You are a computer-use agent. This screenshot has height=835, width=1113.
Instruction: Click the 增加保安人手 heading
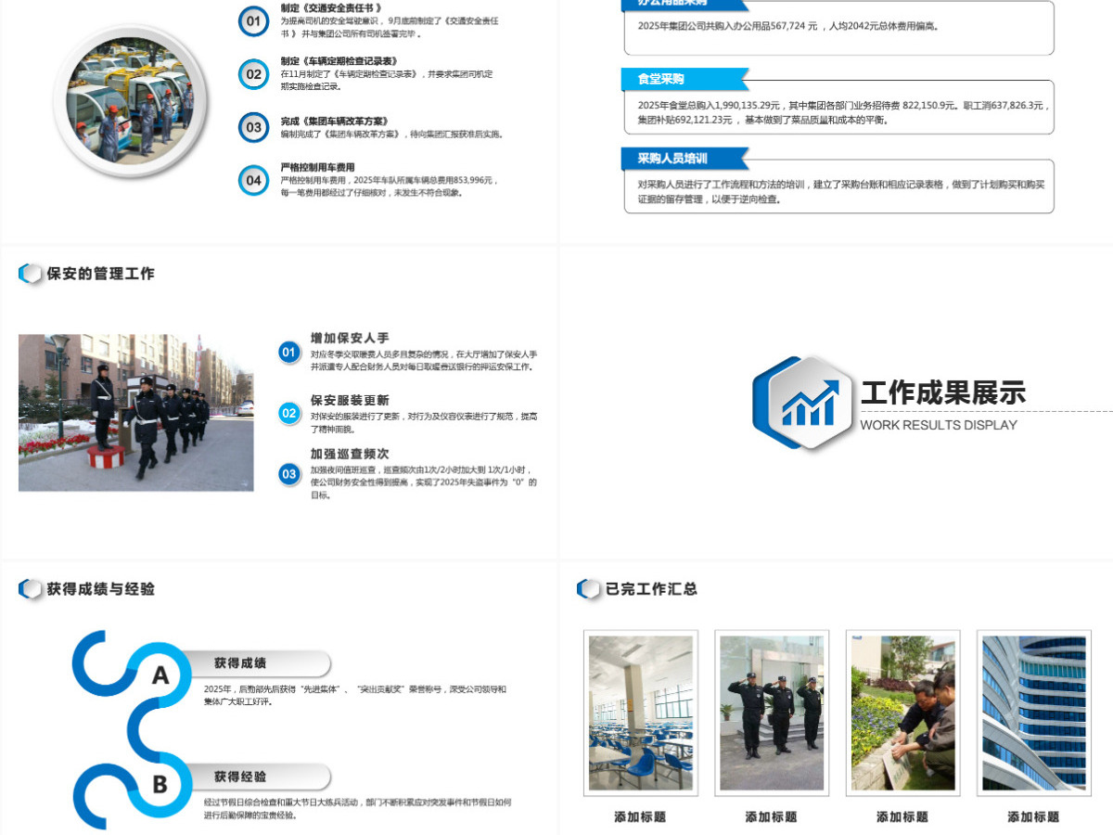(x=350, y=339)
